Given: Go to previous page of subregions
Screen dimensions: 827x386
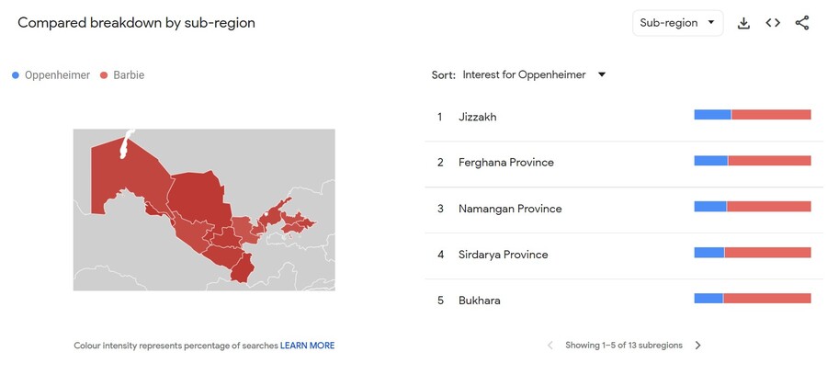Looking at the screenshot, I should 550,346.
